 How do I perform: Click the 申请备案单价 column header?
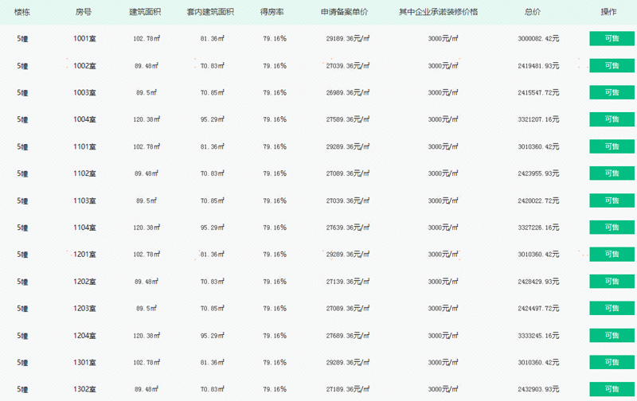[344, 12]
